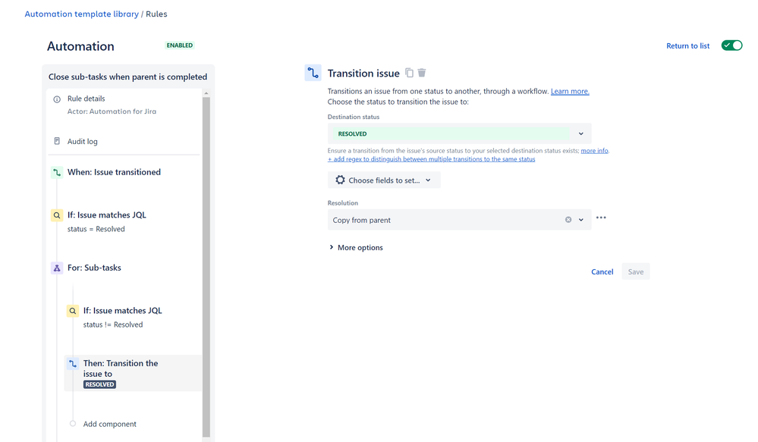This screenshot has height=442, width=758.
Task: Select When: Issue transitioned step
Action: tap(114, 172)
